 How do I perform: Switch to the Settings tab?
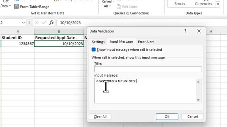click(98, 42)
